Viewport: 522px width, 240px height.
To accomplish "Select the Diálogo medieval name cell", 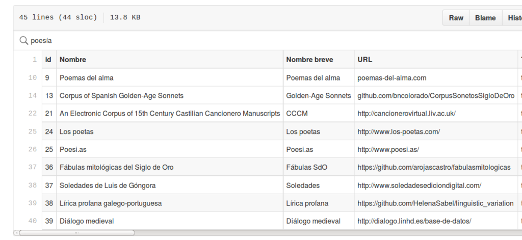I will point(170,221).
